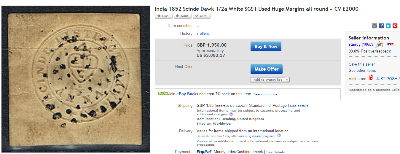Share listing via email envelope icon
This screenshot has height=154, width=400.
click(x=374, y=26)
